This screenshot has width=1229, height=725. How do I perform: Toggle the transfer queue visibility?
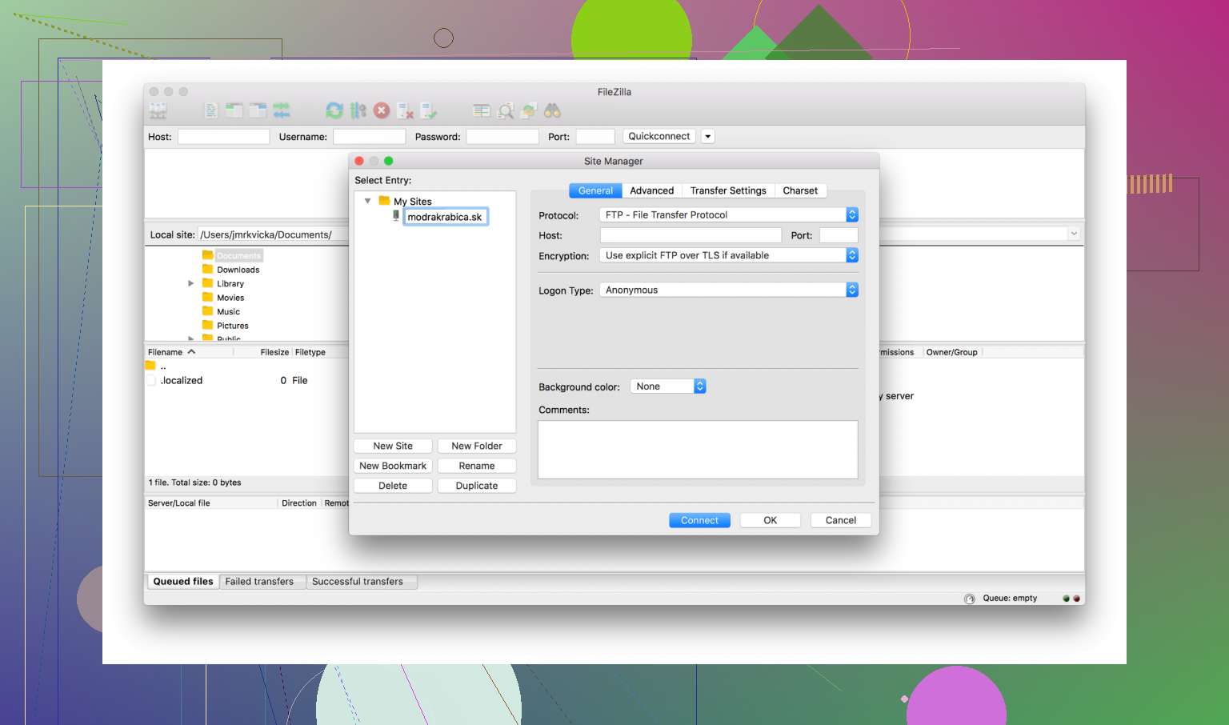click(x=281, y=110)
